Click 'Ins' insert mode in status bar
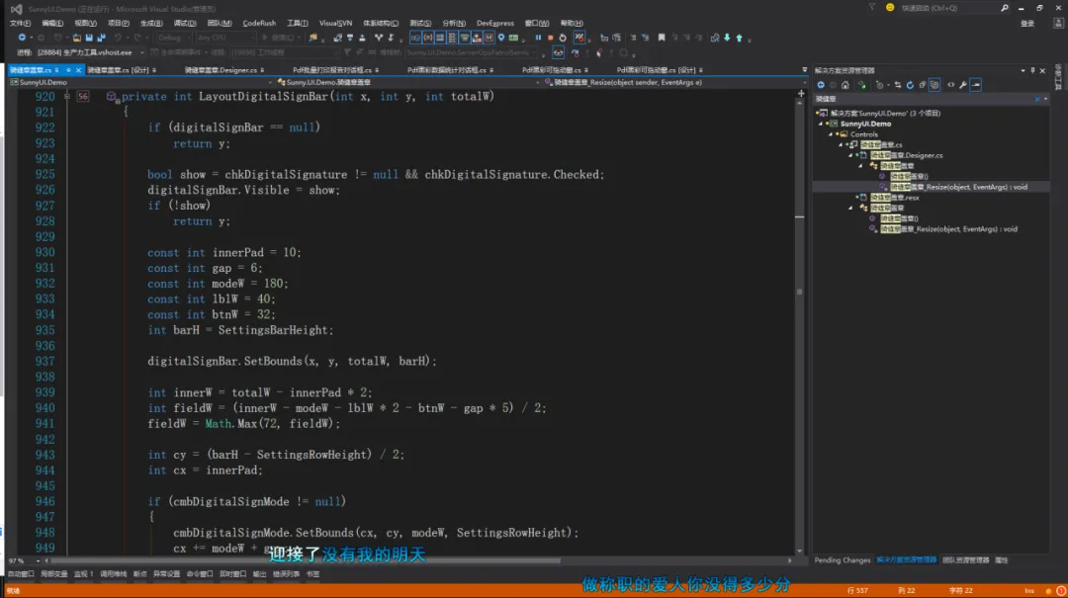 click(1029, 590)
